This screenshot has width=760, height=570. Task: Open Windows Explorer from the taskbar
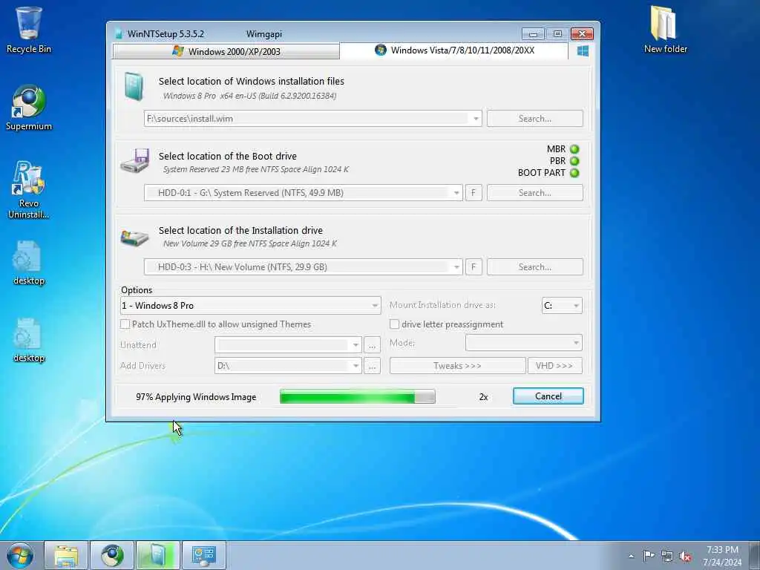(66, 555)
